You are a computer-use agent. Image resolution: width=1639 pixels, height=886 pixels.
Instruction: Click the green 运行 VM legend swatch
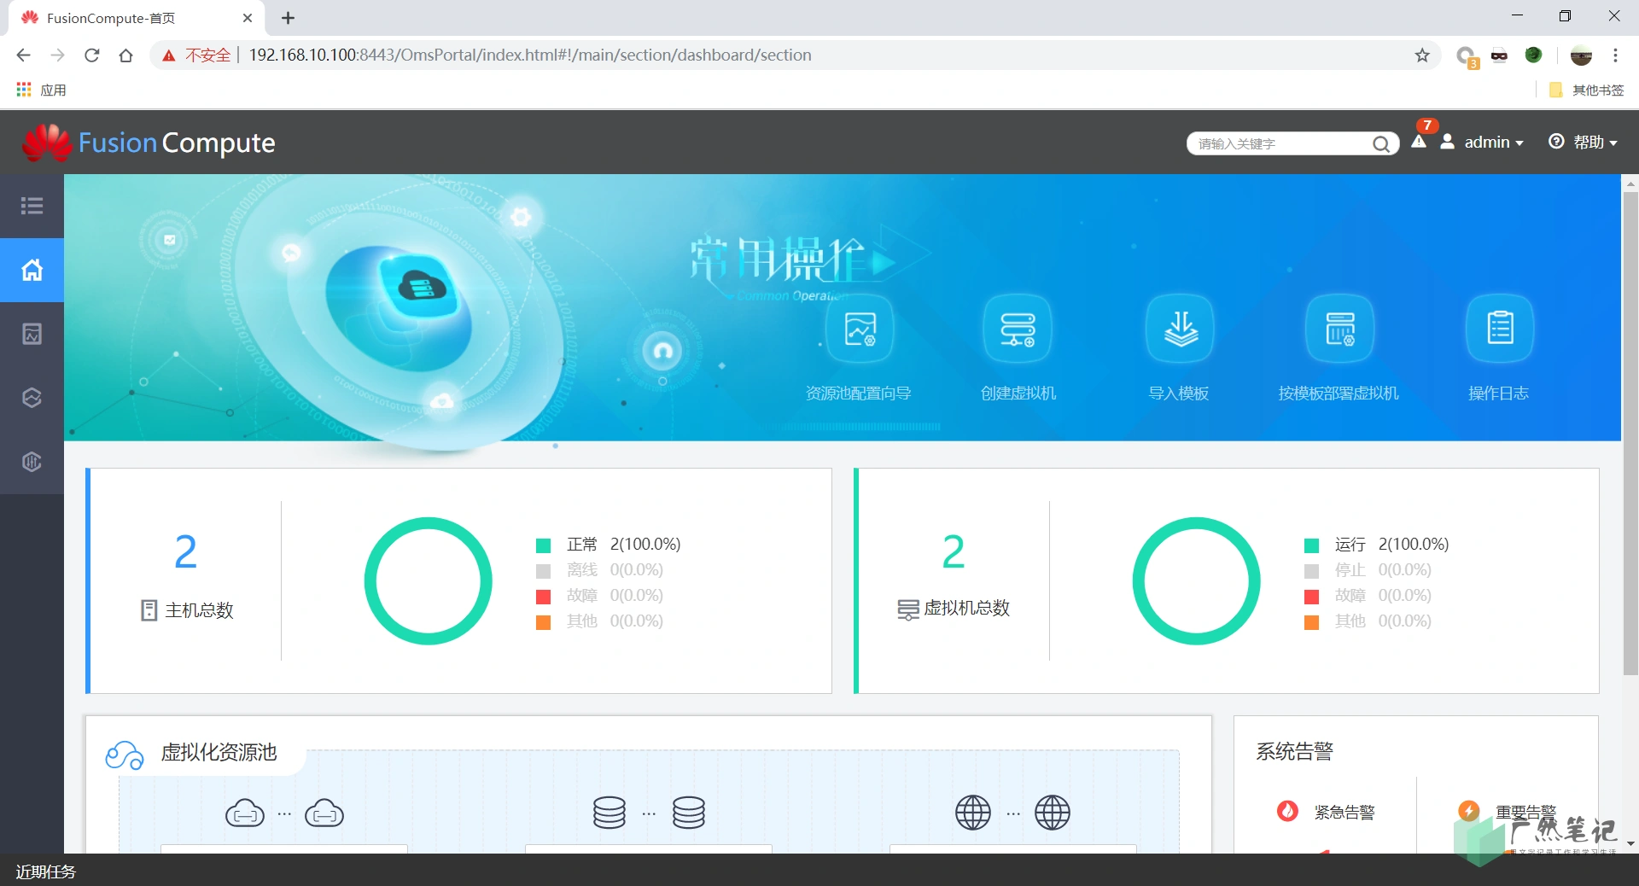point(1312,545)
